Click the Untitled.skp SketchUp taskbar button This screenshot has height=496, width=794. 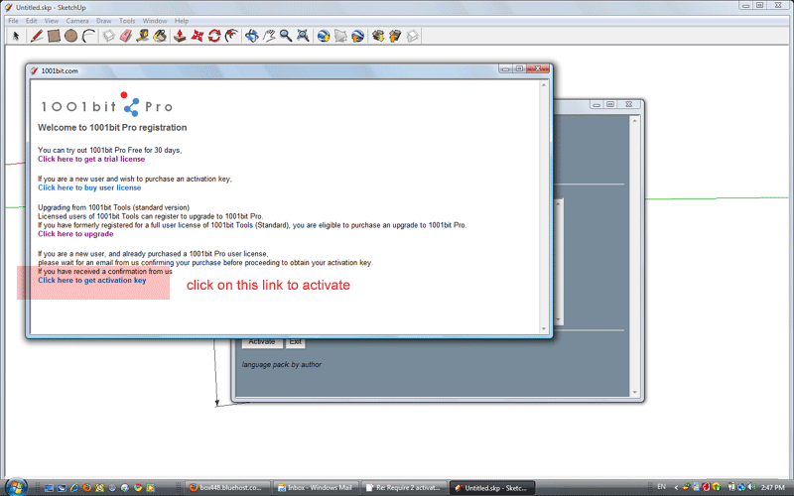click(x=492, y=487)
